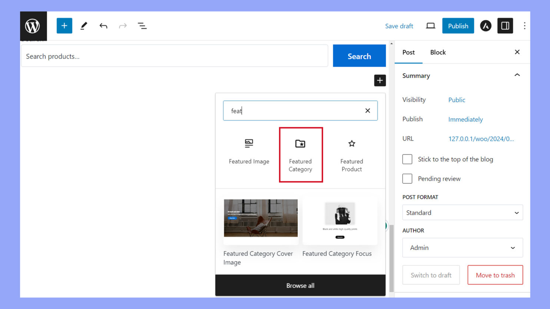Click the WordPress logo icon
This screenshot has height=309, width=550.
pos(33,26)
